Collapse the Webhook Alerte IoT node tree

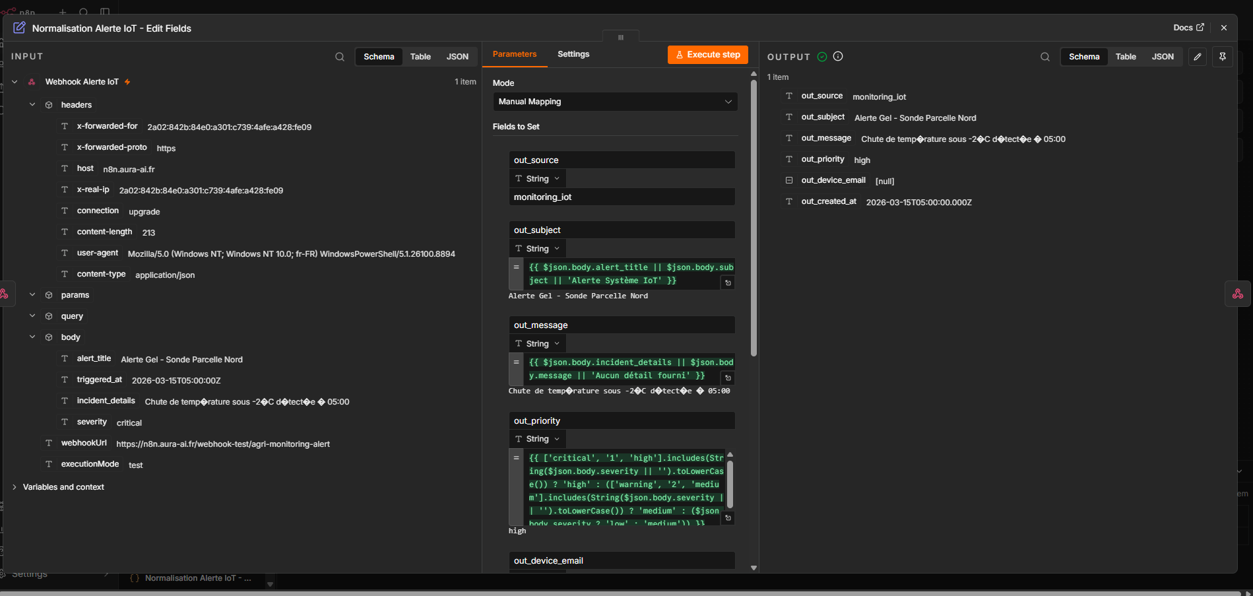[x=15, y=82]
